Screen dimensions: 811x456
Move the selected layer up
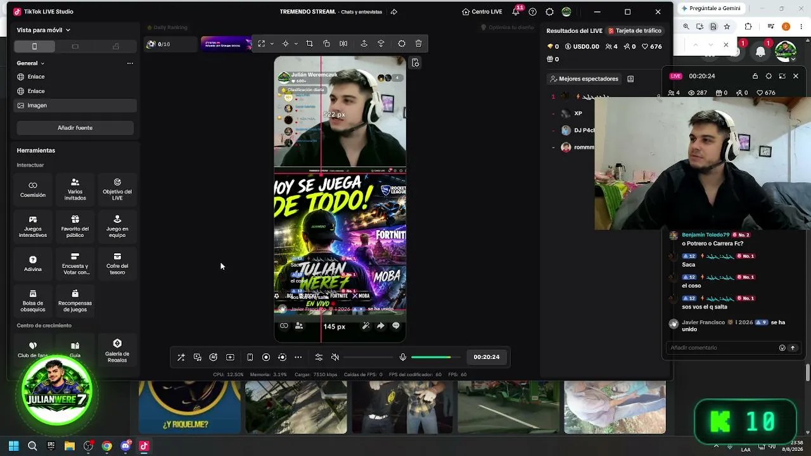(x=364, y=44)
